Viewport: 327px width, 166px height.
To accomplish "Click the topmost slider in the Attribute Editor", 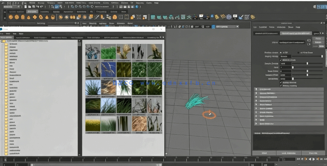I will click(307, 56).
